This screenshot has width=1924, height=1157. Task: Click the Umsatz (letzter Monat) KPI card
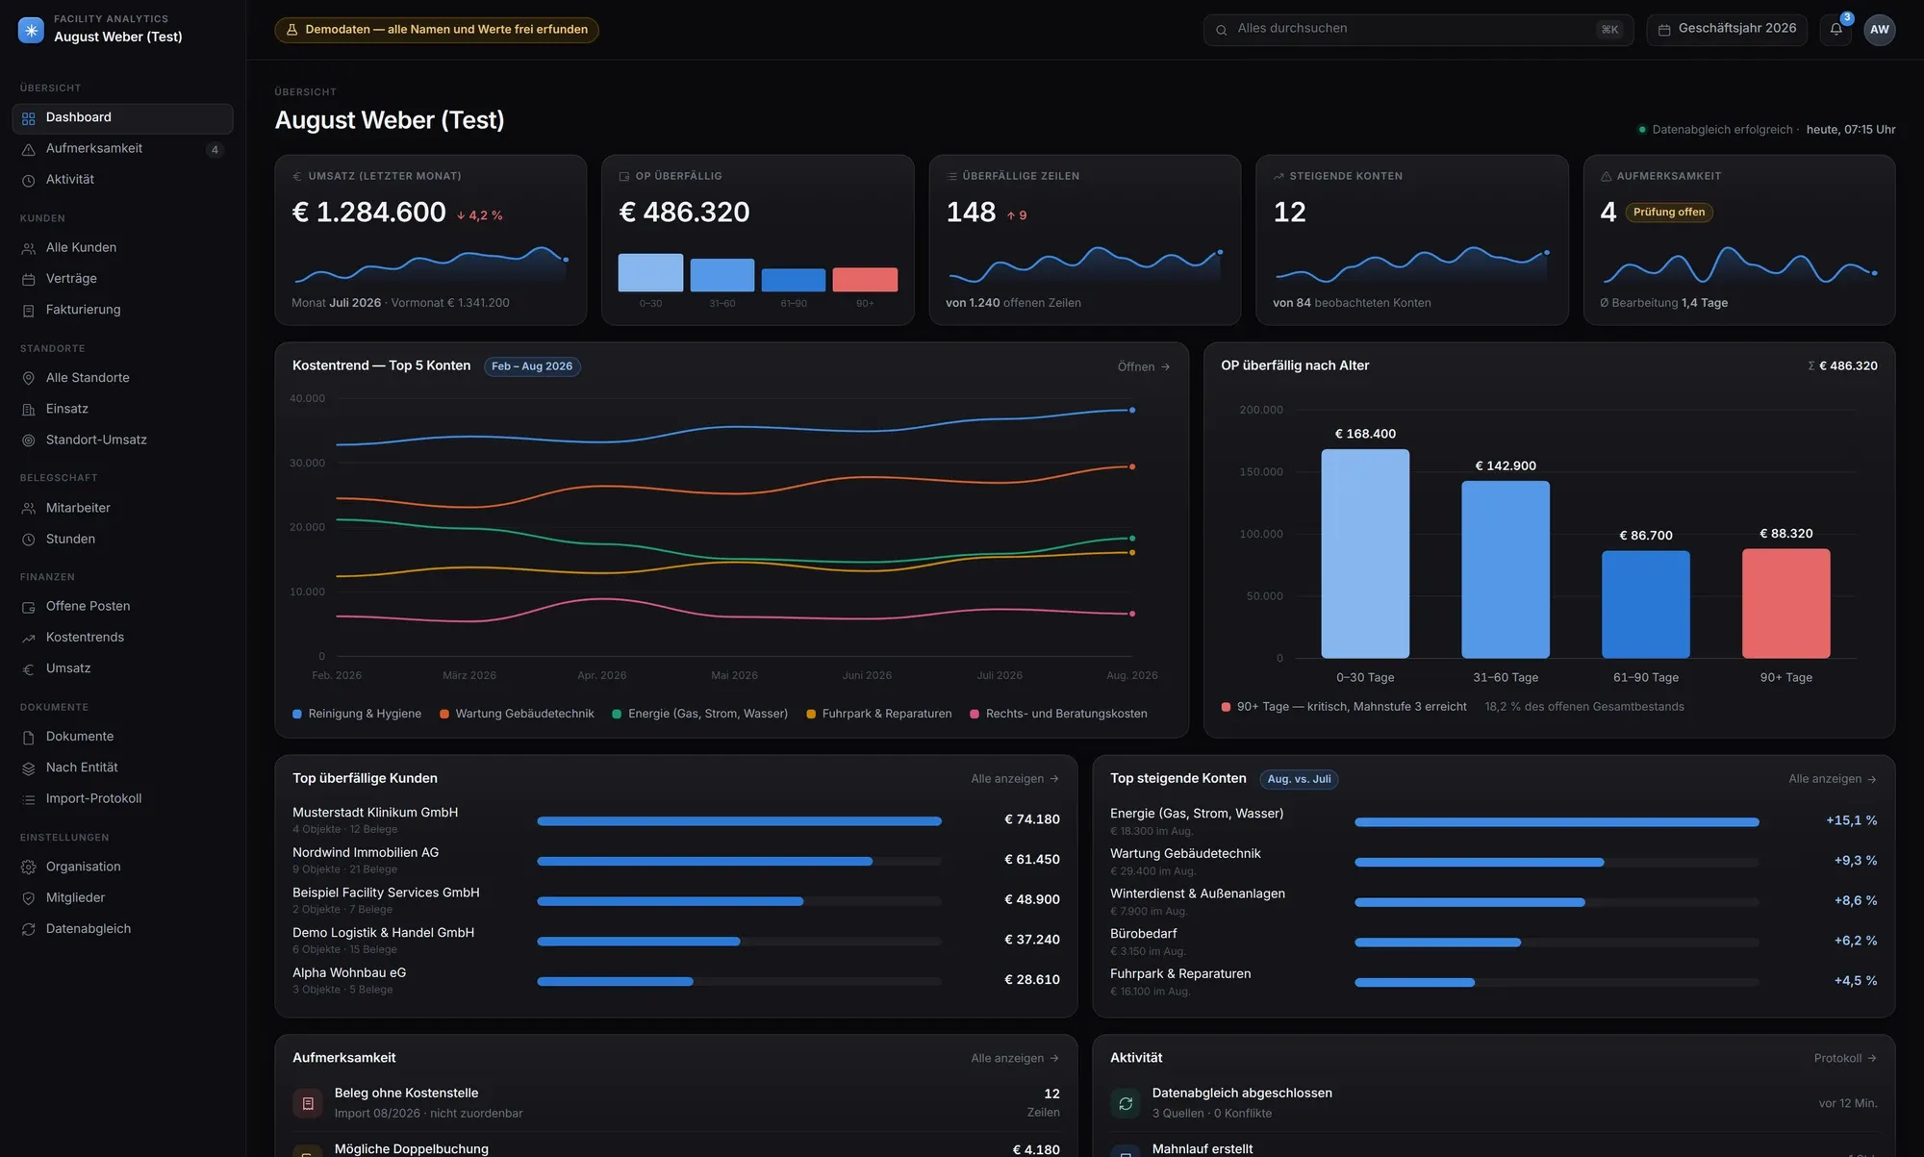coord(431,240)
